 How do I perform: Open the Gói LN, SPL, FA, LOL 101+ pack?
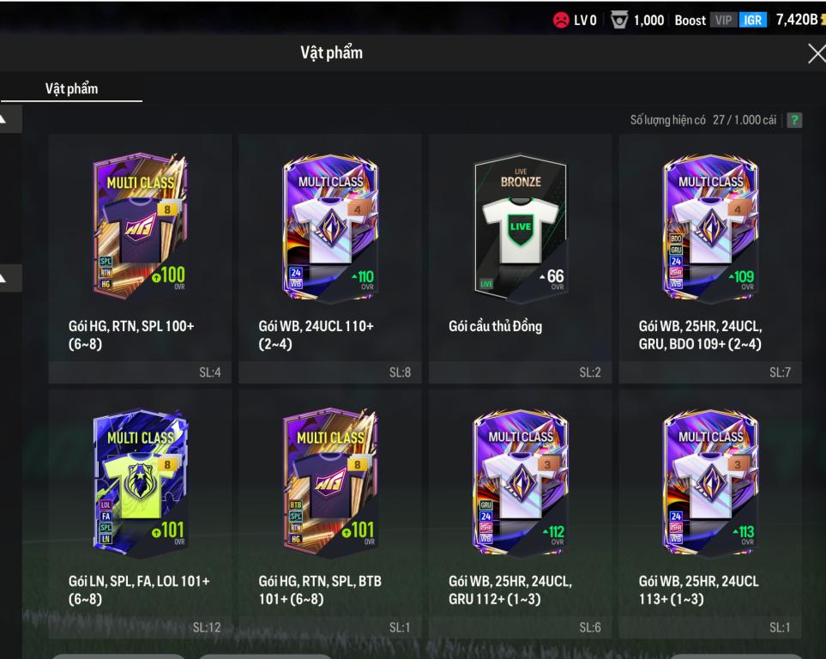click(140, 514)
